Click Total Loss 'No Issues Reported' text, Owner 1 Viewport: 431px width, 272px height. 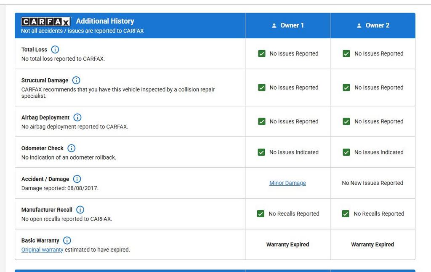294,53
